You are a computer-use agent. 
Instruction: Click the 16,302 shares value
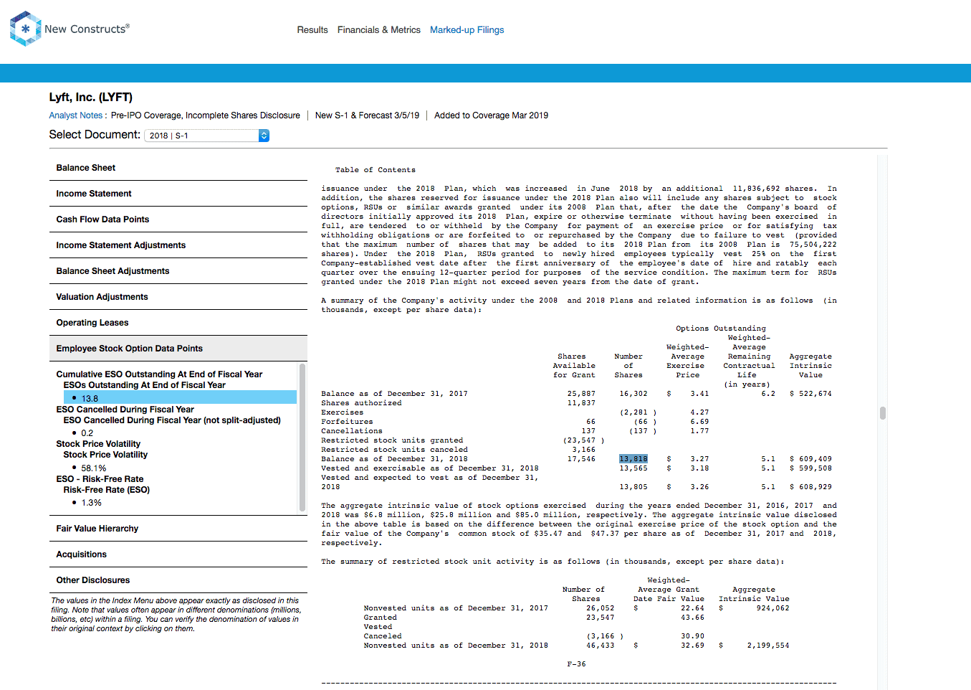tap(633, 394)
